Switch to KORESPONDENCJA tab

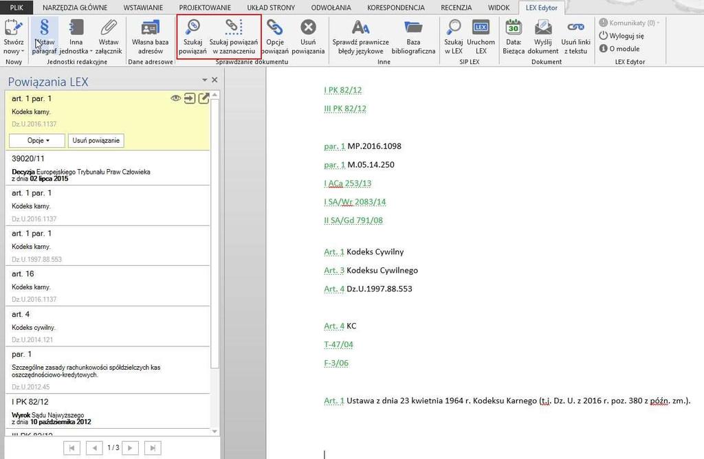[395, 8]
